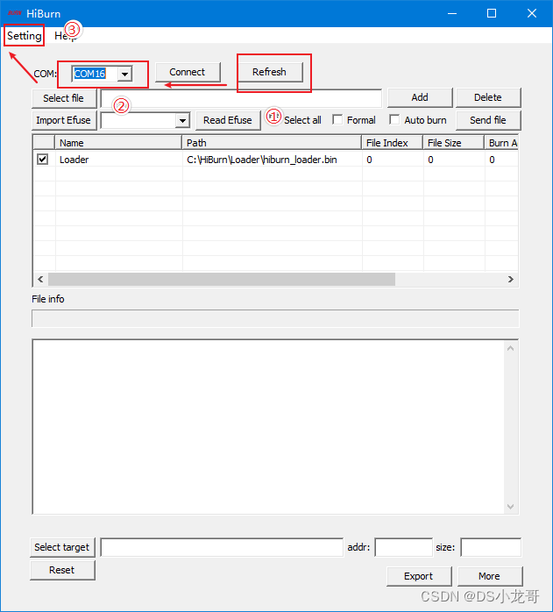
Task: Close the HiBurn window
Action: pyautogui.click(x=532, y=14)
